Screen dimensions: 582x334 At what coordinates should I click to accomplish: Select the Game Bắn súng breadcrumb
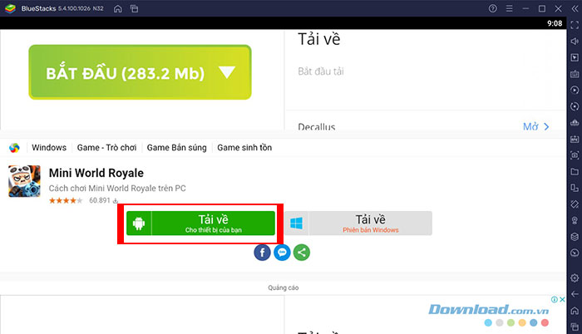[x=176, y=148]
